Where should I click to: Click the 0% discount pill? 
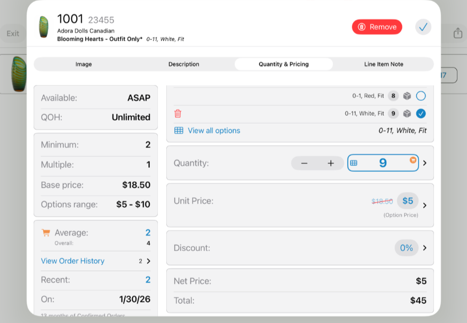[x=407, y=248]
